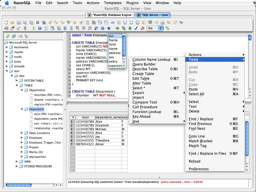This screenshot has height=192, width=256.
Task: Collapse the Department table node
Action: pos(22,90)
